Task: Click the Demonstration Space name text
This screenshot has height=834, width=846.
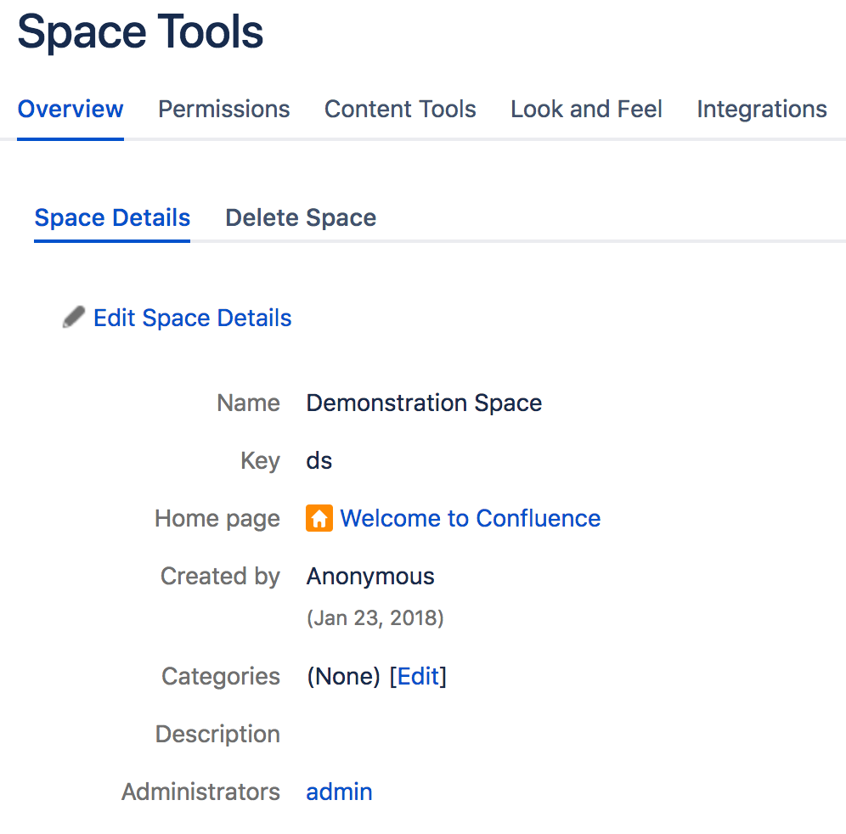Action: pos(424,403)
